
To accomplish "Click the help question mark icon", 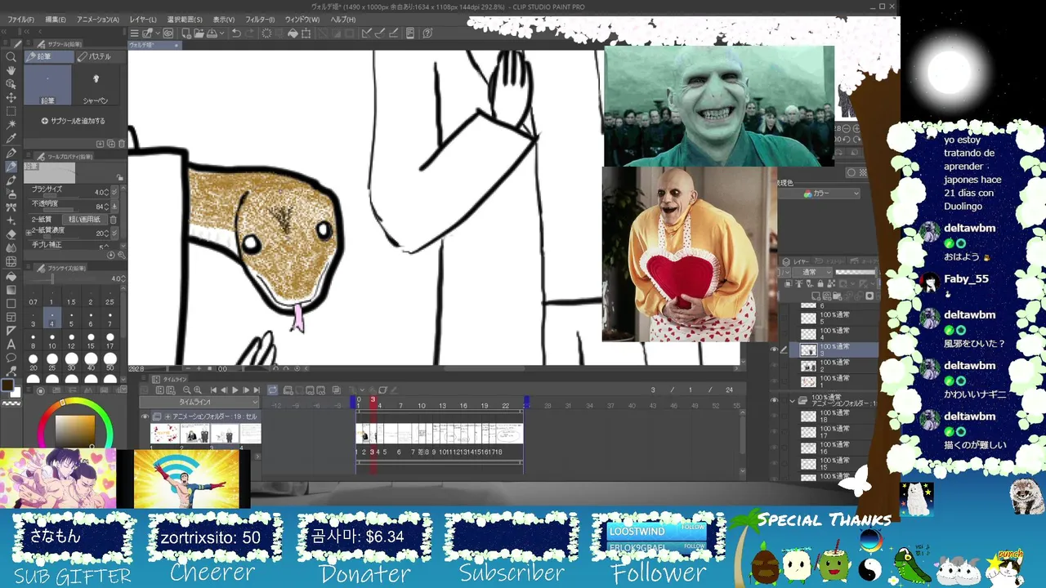I will click(x=427, y=33).
